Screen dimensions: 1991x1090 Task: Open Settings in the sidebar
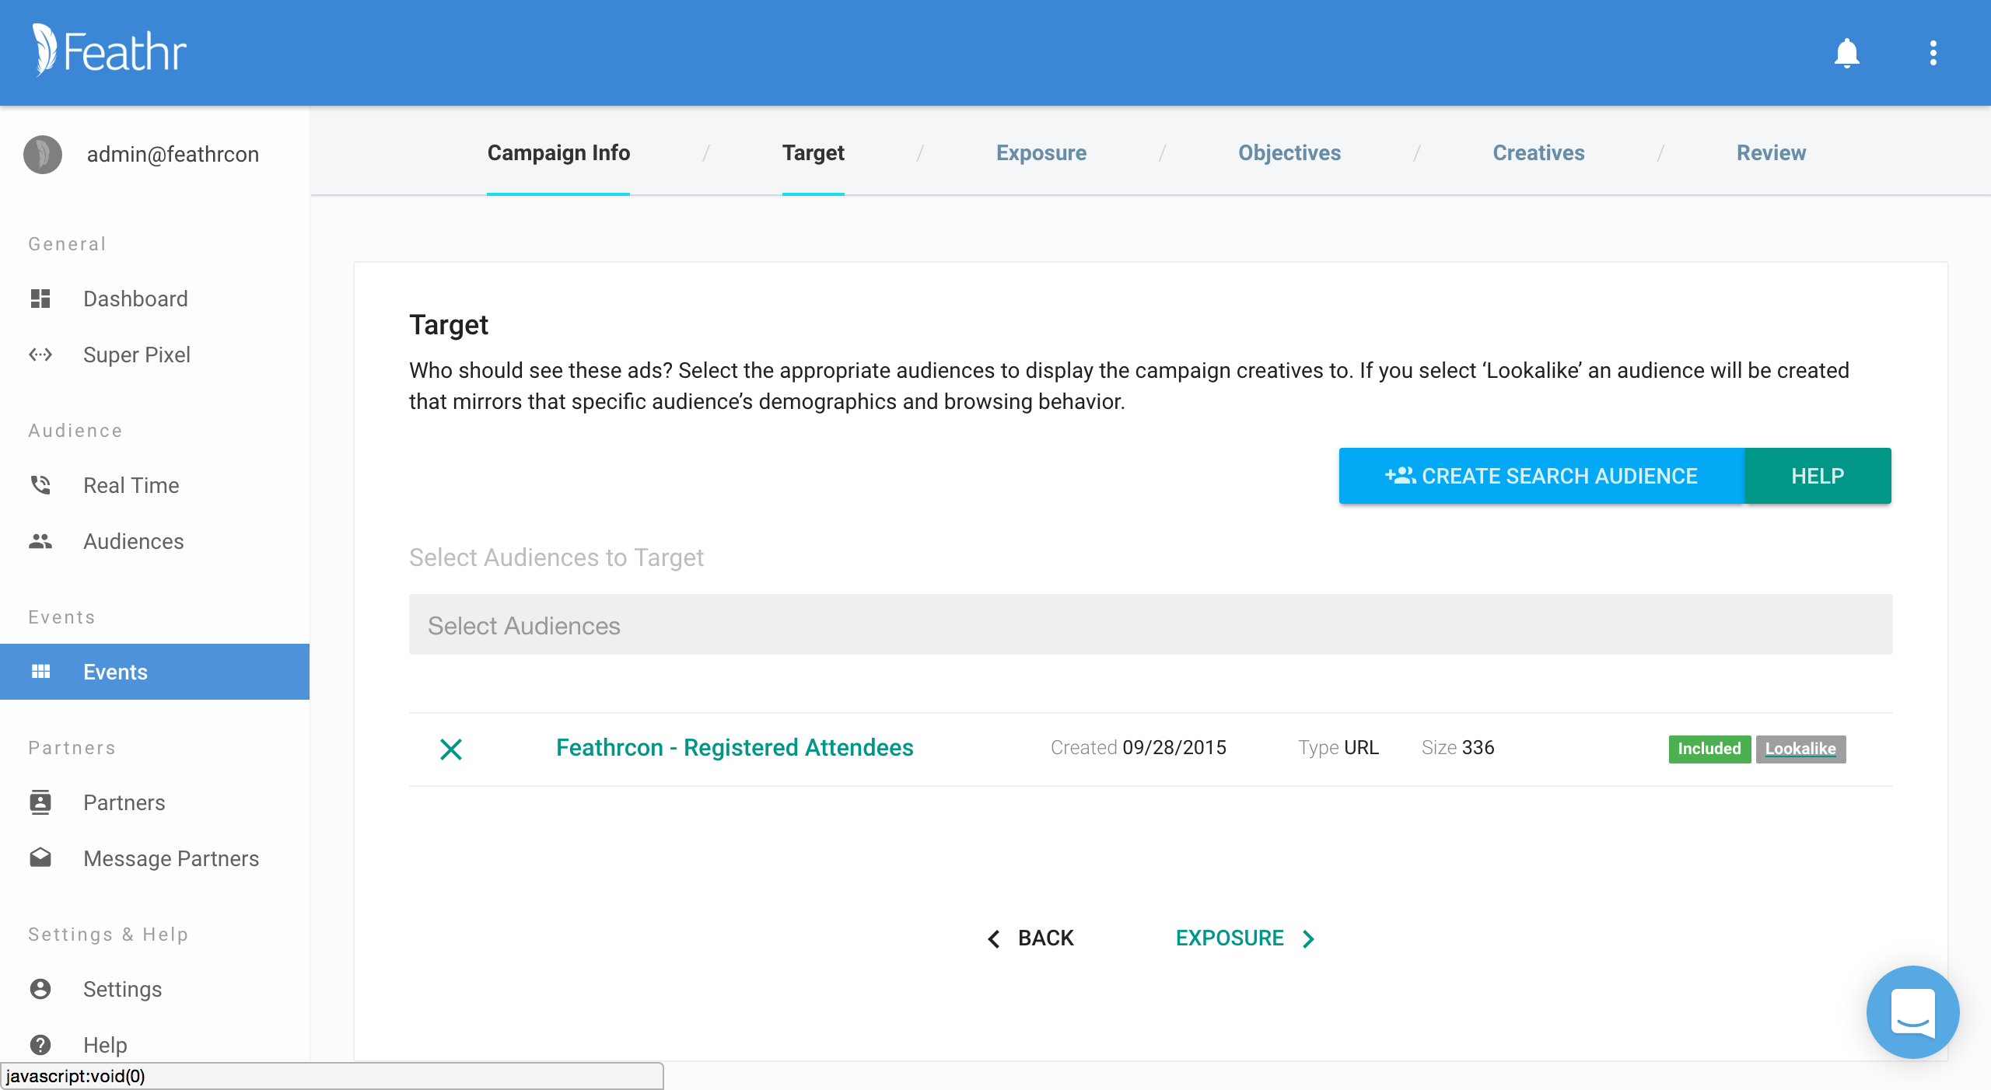123,989
